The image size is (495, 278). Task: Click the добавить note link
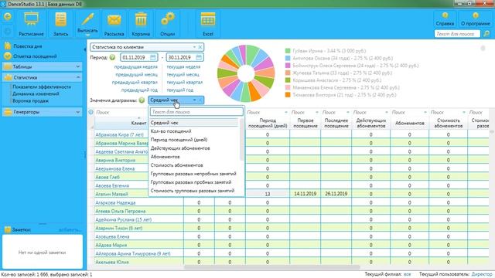coord(70,230)
